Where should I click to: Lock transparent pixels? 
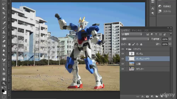click(x=129, y=44)
